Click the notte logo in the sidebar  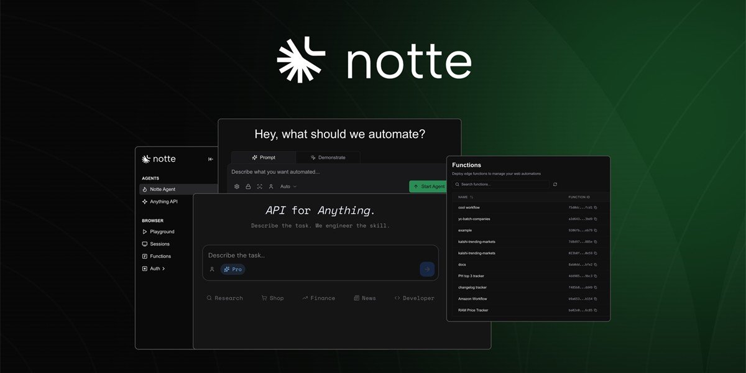tap(159, 159)
